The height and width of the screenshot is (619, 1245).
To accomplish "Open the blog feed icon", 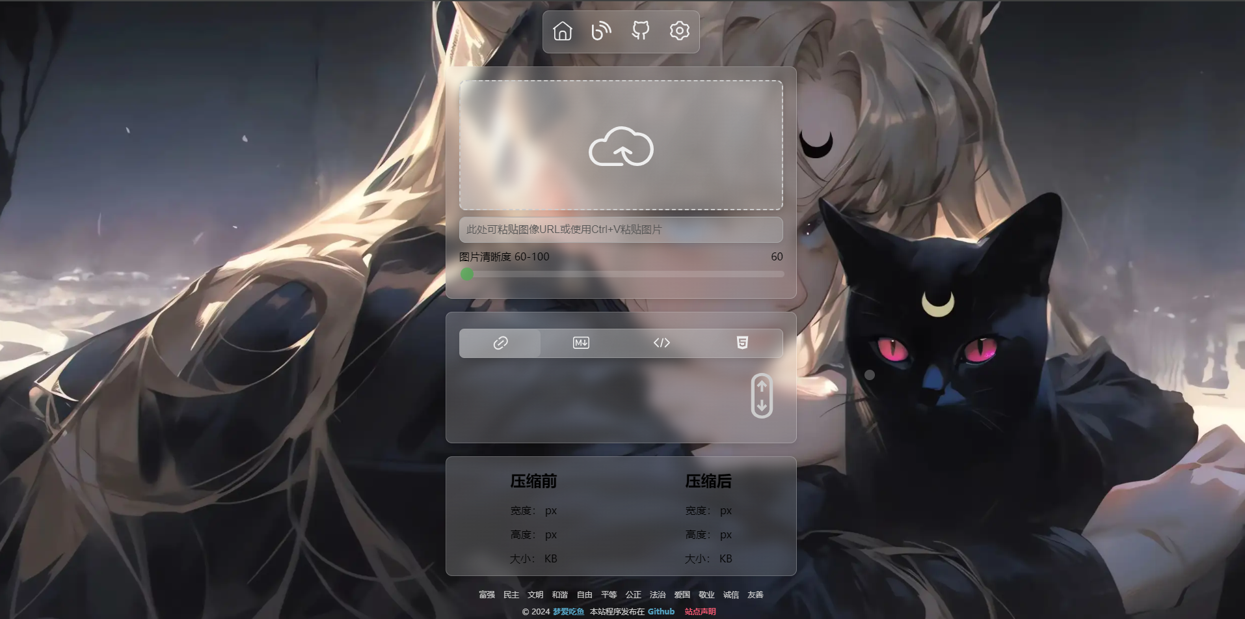I will pyautogui.click(x=602, y=31).
